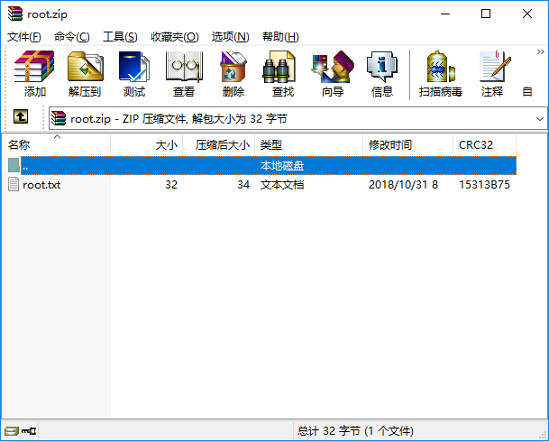Click the 删除 (Delete) icon
Viewport: 549px width, 442px height.
coord(233,74)
